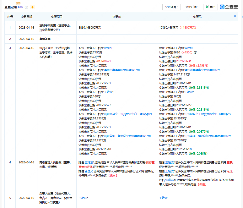Image resolution: width=243 pixels, height=208 pixels.
Task: Click the 变更项目 column header in table
Action: [x=57, y=16]
